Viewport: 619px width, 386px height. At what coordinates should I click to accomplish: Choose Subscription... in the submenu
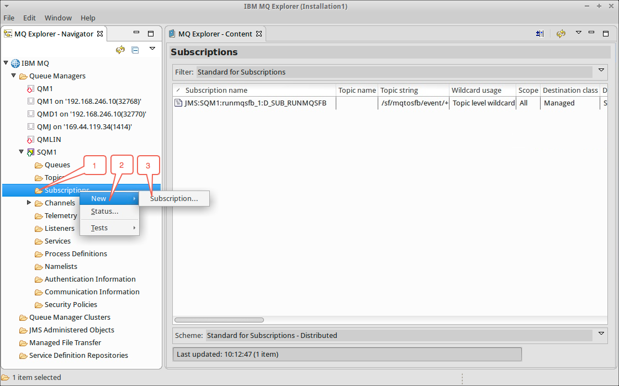(x=174, y=199)
